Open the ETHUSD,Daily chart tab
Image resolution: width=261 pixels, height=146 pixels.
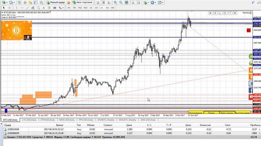coord(48,120)
